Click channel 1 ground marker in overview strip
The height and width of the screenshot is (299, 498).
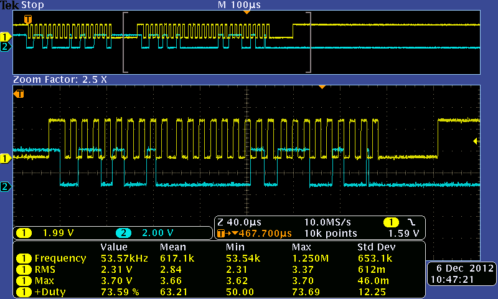pos(5,37)
